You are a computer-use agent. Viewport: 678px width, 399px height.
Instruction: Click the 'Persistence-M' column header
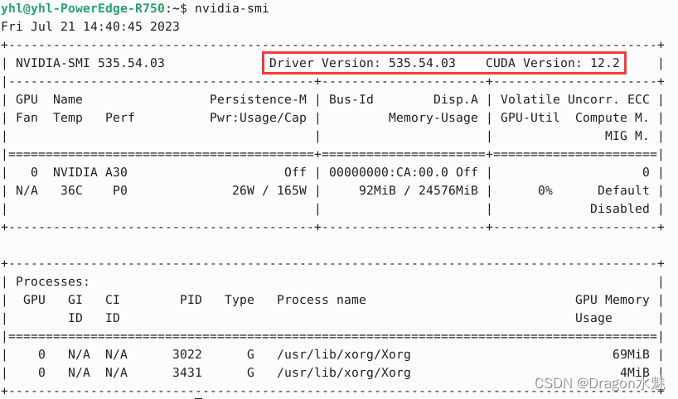click(258, 99)
